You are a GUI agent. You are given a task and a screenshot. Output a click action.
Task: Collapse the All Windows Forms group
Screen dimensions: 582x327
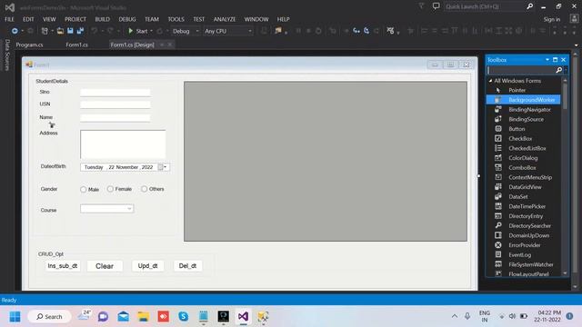click(x=490, y=81)
